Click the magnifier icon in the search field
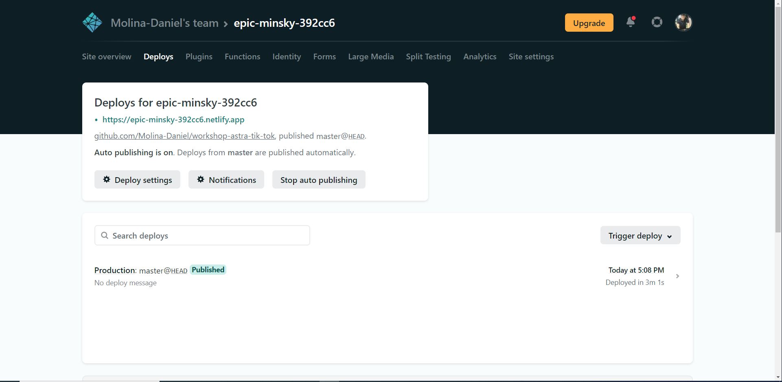Image resolution: width=782 pixels, height=382 pixels. click(104, 235)
